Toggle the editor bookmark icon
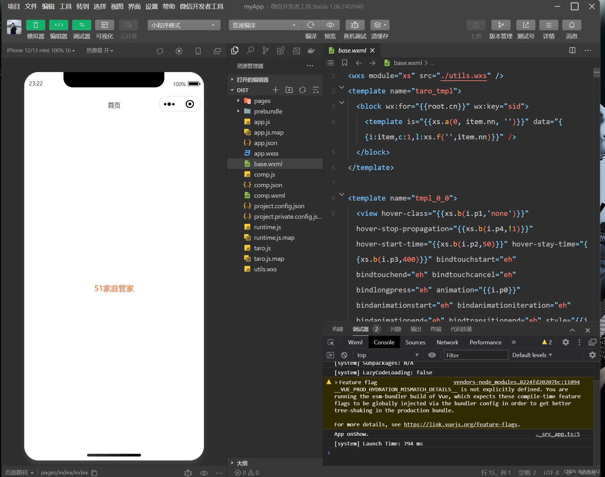Screen dimensions: 605x477 (x=345, y=63)
